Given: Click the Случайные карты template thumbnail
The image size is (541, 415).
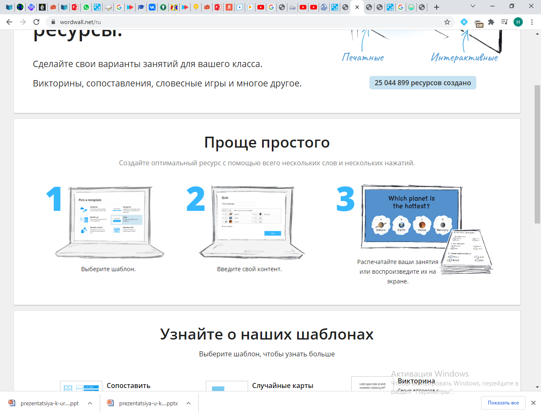Looking at the screenshot, I should click(227, 386).
